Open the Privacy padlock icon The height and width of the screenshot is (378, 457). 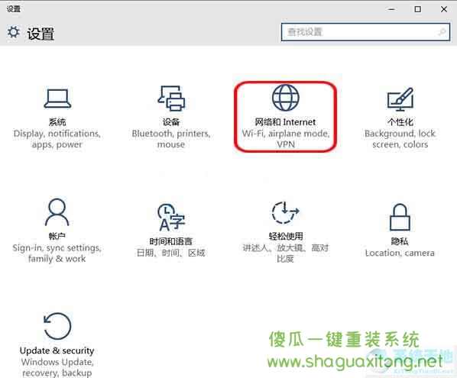(x=400, y=217)
